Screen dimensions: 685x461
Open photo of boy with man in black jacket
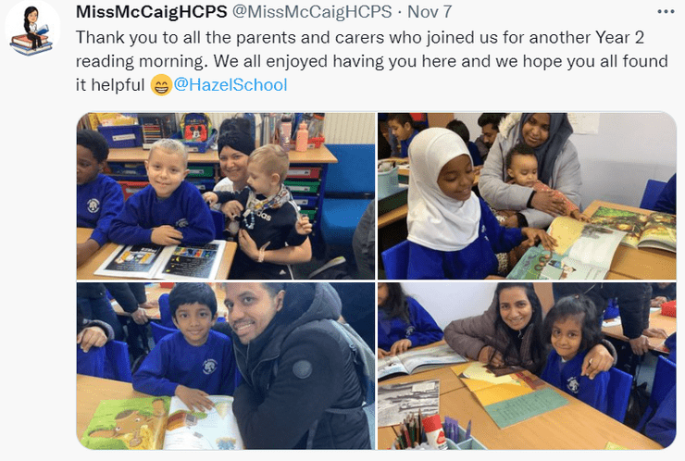[x=226, y=367]
